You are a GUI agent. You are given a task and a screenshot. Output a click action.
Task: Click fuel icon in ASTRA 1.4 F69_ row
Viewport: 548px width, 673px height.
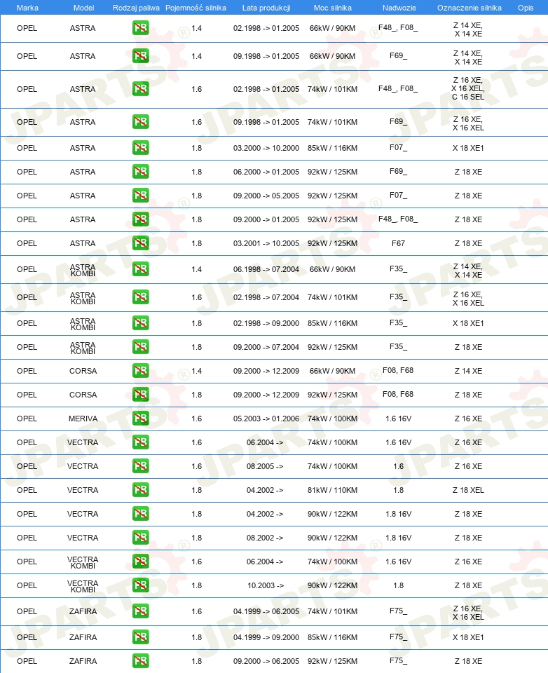141,56
